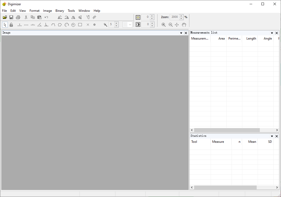Open the Edit menu
Screen dimensions: 281x197
[13, 11]
